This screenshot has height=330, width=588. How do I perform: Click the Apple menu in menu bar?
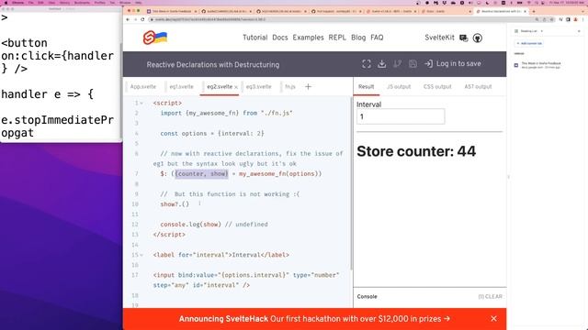pos(6,3)
